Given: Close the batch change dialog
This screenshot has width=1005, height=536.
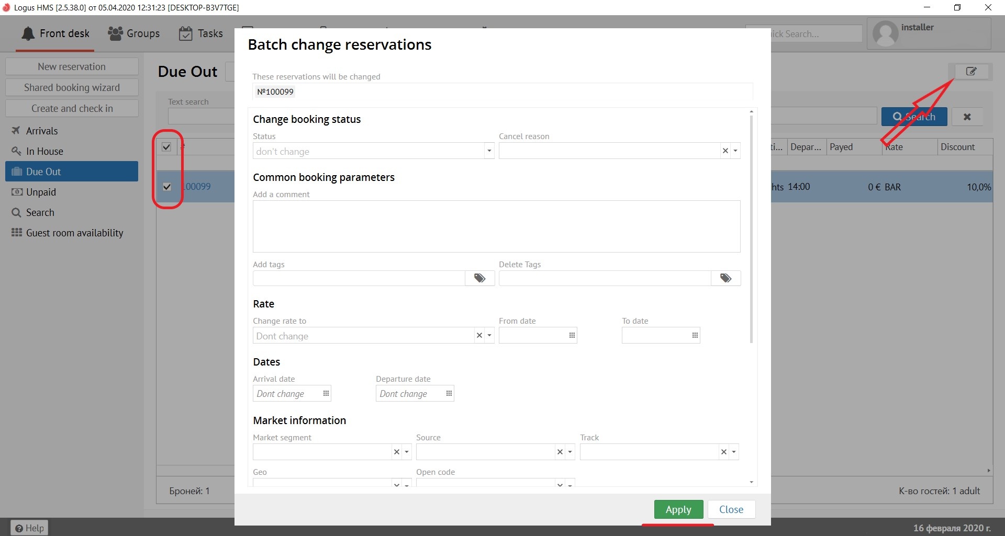Looking at the screenshot, I should click(x=731, y=509).
